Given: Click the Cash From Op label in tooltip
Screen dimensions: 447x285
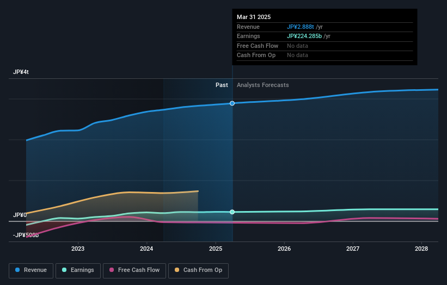Looking at the screenshot, I should 256,55.
